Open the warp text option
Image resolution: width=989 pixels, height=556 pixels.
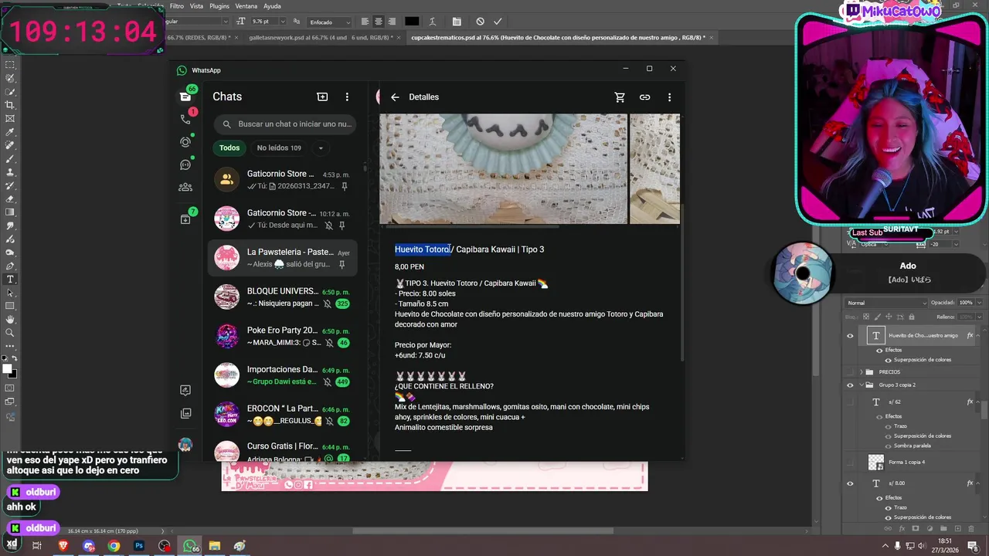tap(432, 22)
